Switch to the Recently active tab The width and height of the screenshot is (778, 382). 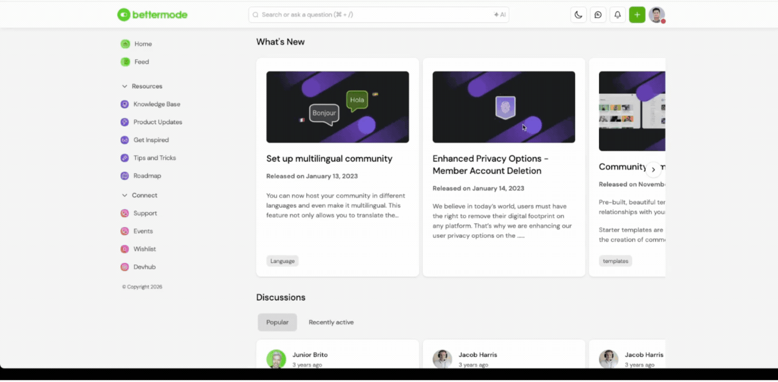pyautogui.click(x=331, y=322)
